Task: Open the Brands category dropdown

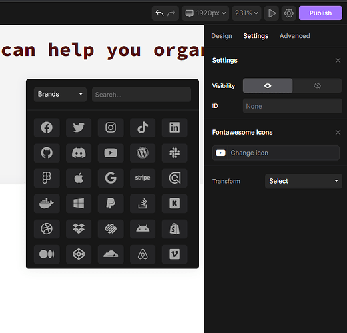Action: [x=60, y=95]
